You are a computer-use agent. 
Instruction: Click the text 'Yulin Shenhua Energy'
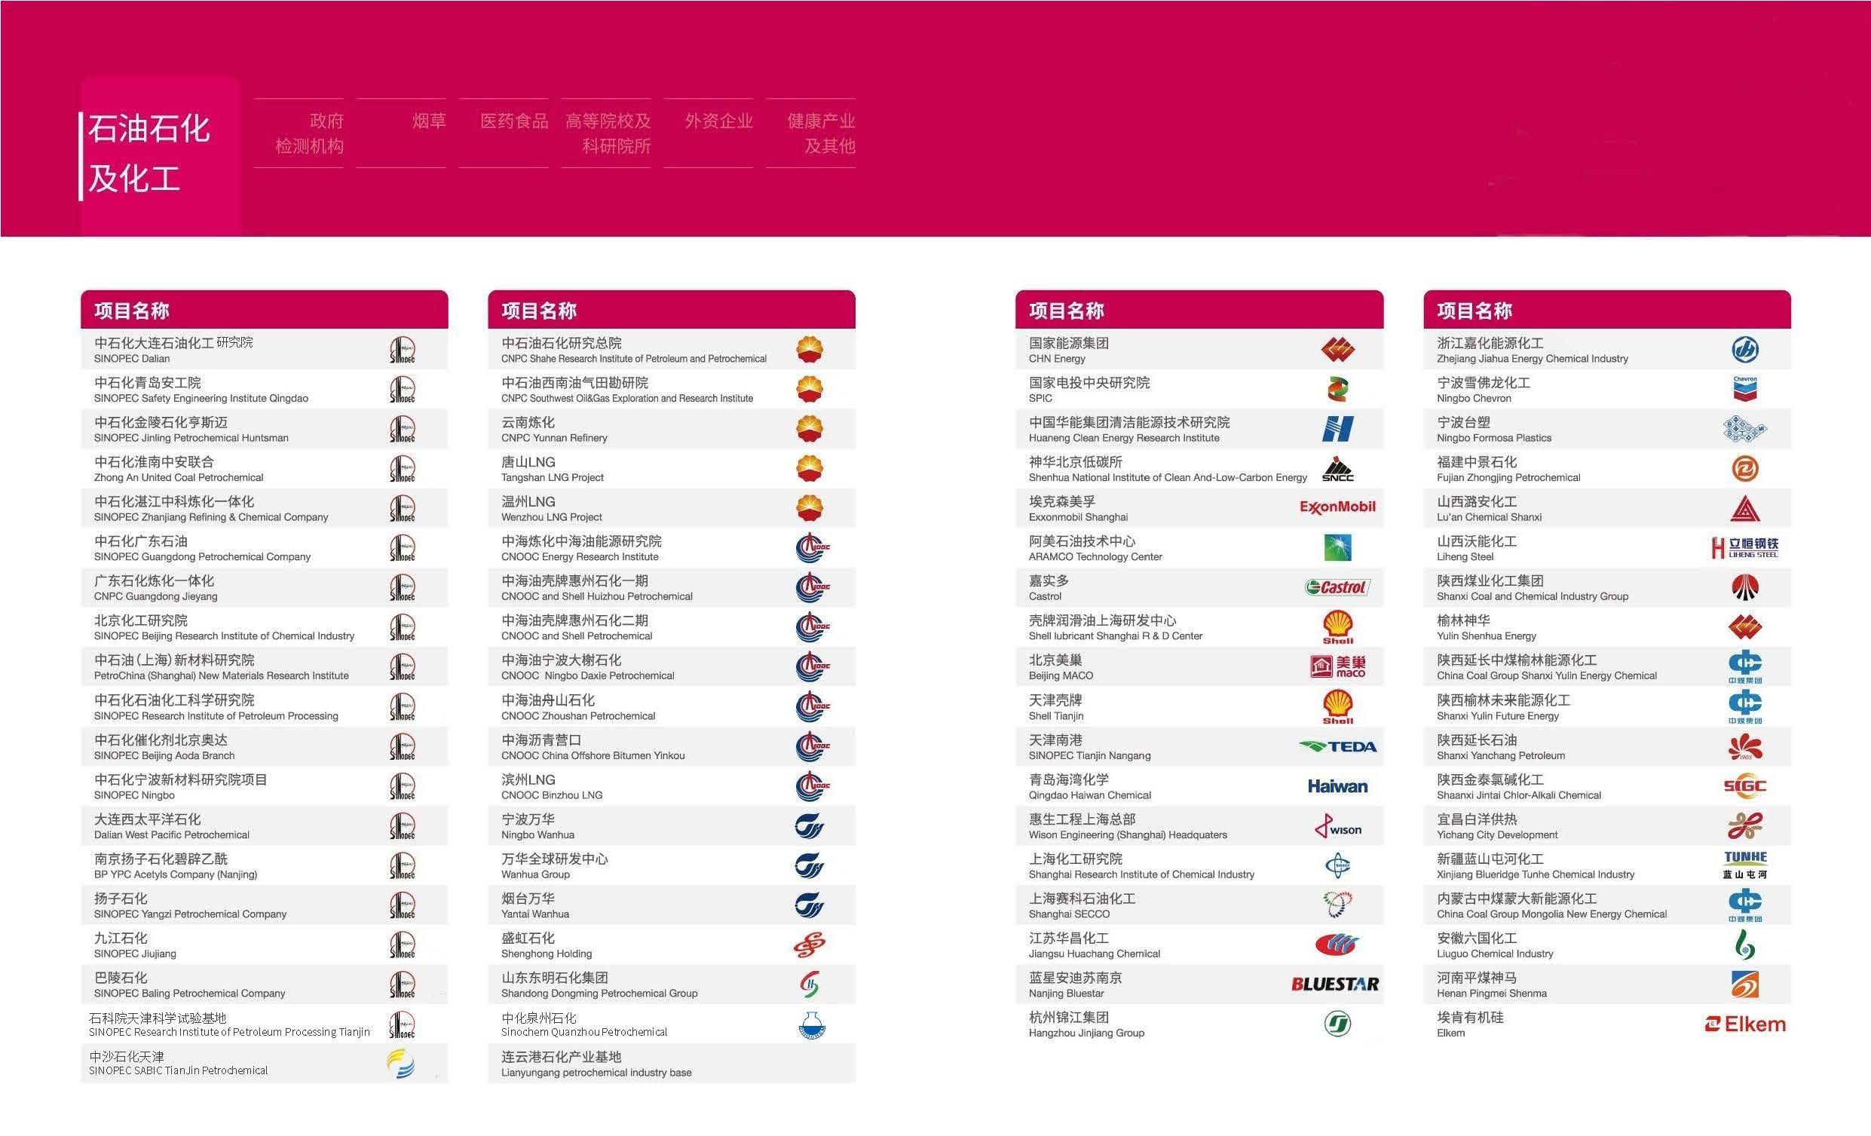[x=1486, y=635]
